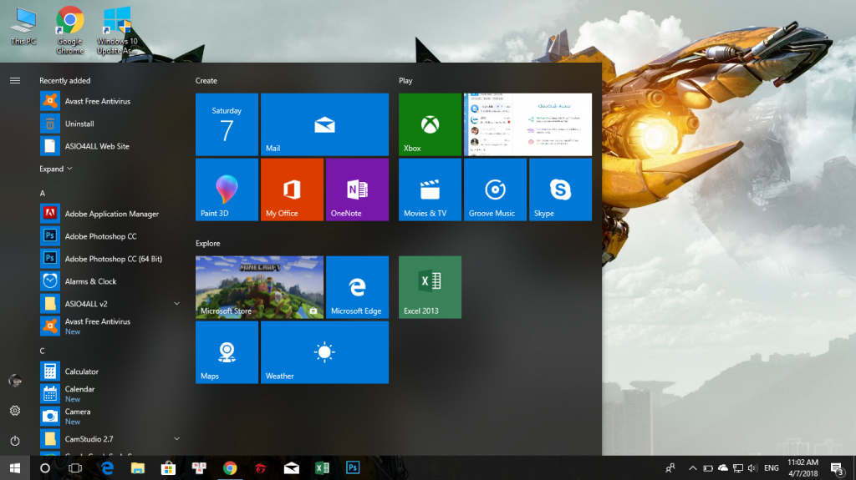Screen dimensions: 856x480
Task: Expand the ASIO4ALL v2 folder
Action: (176, 303)
